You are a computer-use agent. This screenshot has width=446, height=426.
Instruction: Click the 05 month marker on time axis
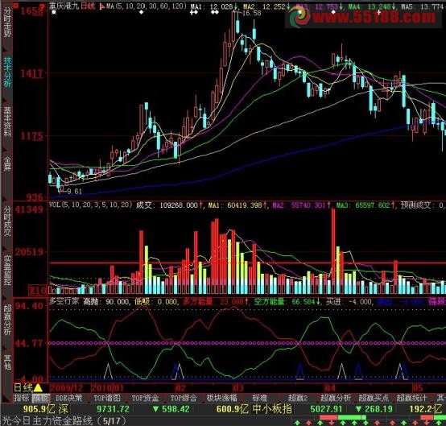click(418, 388)
